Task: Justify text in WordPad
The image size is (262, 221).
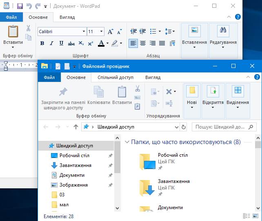Action: tap(162, 43)
